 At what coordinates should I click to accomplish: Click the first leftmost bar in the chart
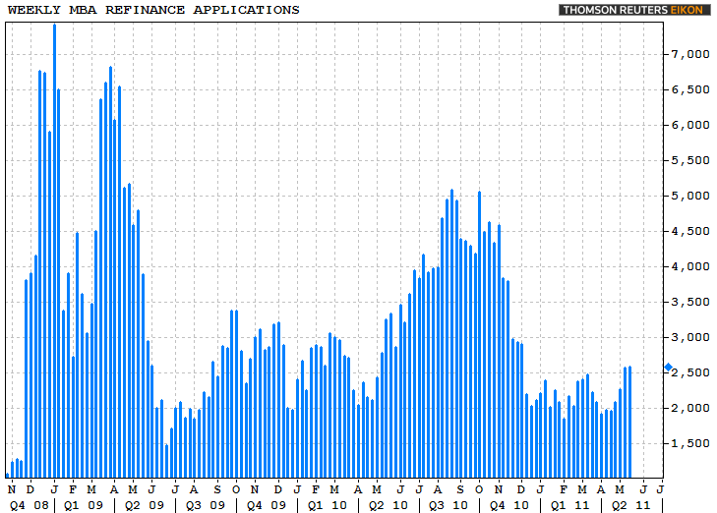pyautogui.click(x=8, y=475)
